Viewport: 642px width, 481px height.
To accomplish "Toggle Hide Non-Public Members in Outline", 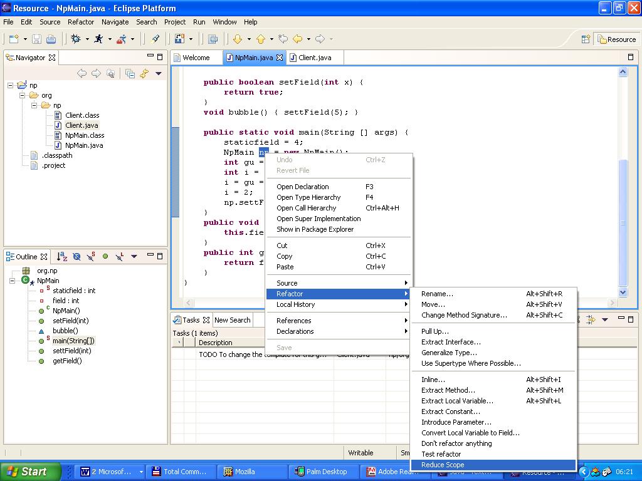I will 105,256.
